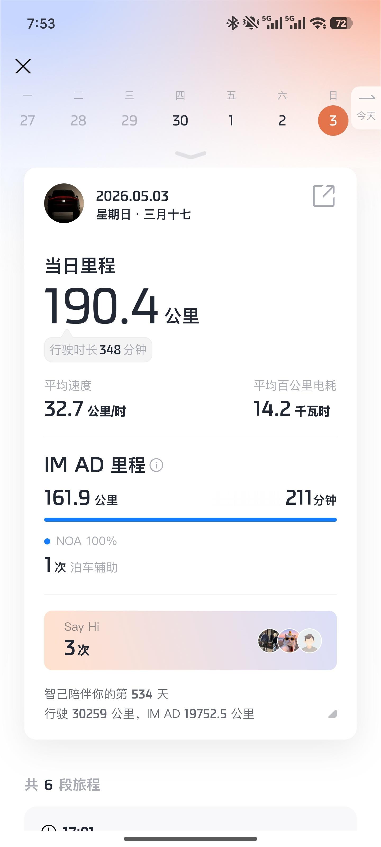This screenshot has height=847, width=381.
Task: Tap the muted bell status icon
Action: click(x=251, y=23)
